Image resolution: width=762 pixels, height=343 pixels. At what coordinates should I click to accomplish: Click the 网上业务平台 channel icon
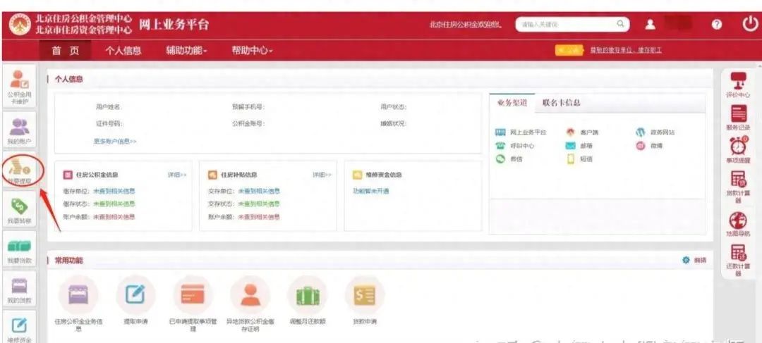coord(500,132)
